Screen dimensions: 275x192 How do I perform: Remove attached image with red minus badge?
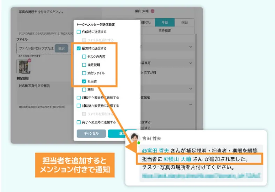point(30,61)
